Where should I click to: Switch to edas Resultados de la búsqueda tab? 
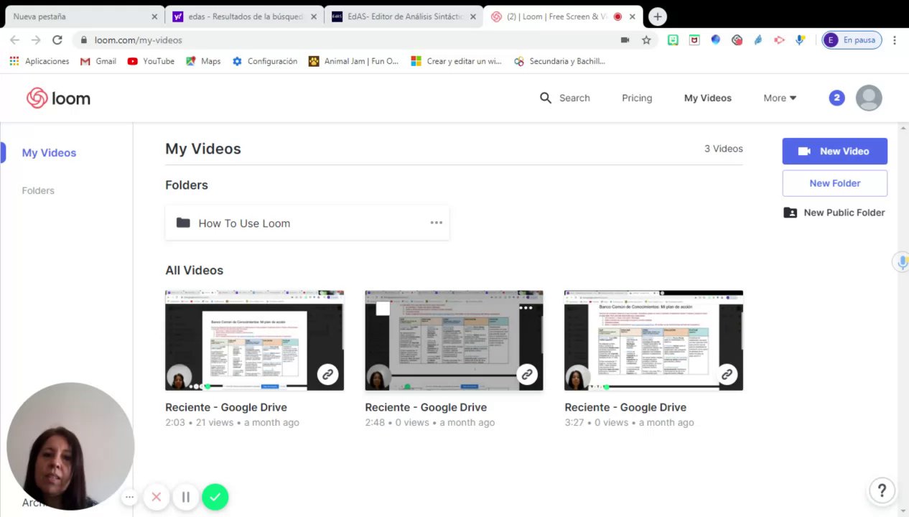[244, 17]
